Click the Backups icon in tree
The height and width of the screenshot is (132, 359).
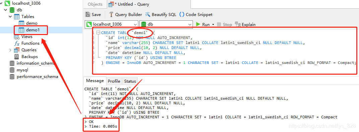17,57
